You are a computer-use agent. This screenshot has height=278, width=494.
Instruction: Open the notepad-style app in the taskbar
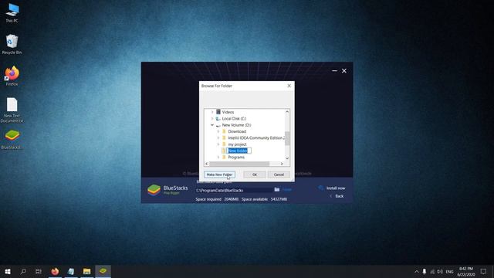[x=71, y=271]
